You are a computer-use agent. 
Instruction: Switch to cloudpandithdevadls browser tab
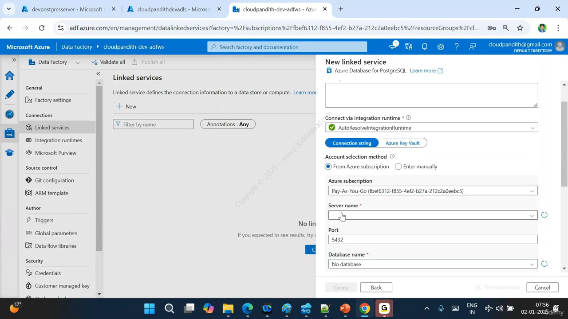(x=174, y=9)
